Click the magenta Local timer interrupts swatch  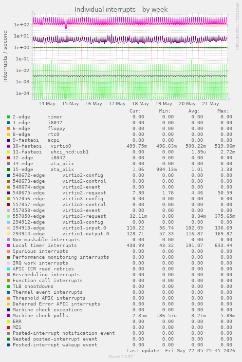click(8, 246)
